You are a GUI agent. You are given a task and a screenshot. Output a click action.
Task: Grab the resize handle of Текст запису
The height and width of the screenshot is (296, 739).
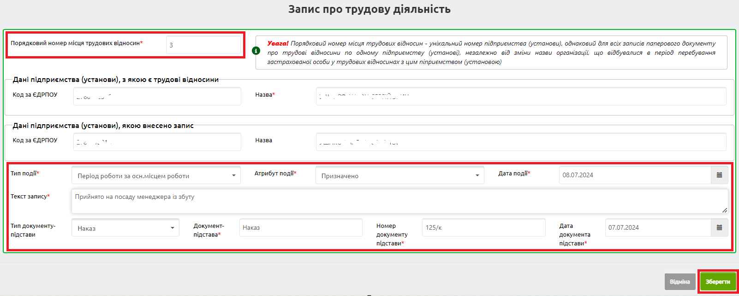[x=725, y=210]
